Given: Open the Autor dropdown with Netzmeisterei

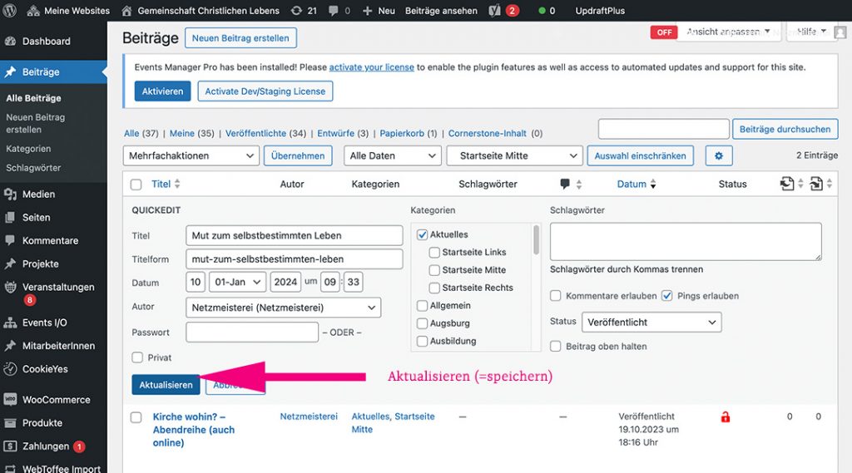Looking at the screenshot, I should click(x=283, y=307).
